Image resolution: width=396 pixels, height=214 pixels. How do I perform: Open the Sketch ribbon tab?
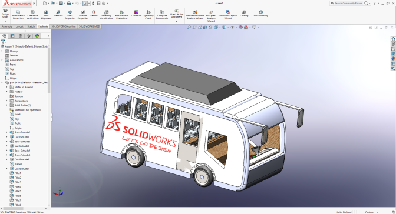tap(31, 26)
